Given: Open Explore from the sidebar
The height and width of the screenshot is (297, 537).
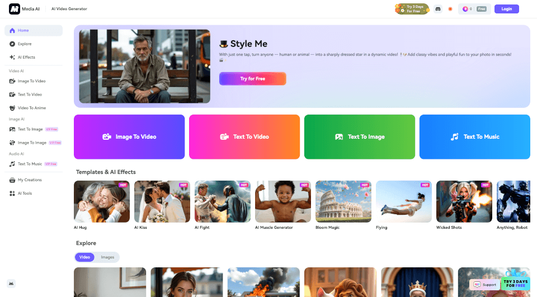Looking at the screenshot, I should (24, 44).
